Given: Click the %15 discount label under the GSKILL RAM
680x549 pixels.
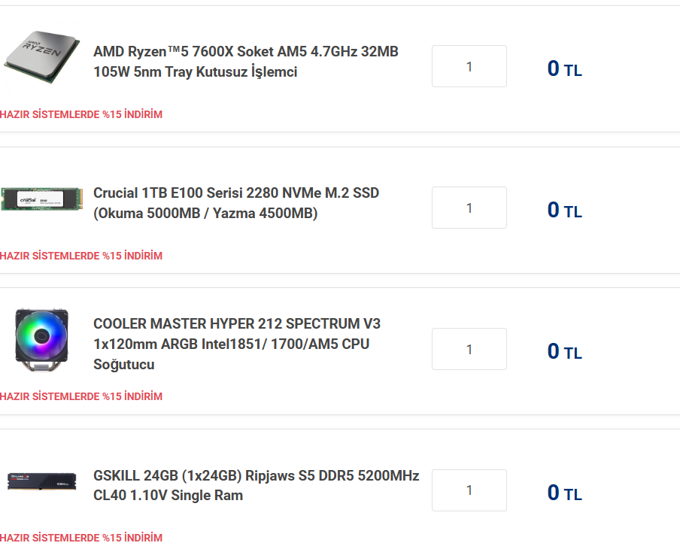Looking at the screenshot, I should (81, 538).
